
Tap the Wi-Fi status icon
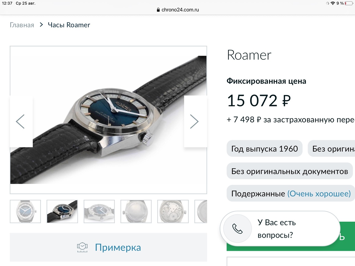coord(333,3)
